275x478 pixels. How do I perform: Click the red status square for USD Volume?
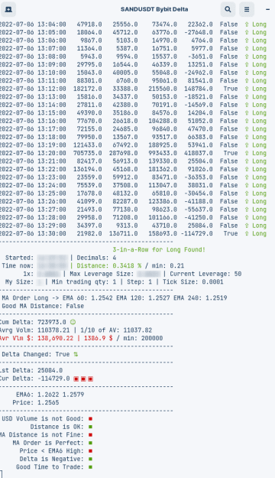pos(90,419)
